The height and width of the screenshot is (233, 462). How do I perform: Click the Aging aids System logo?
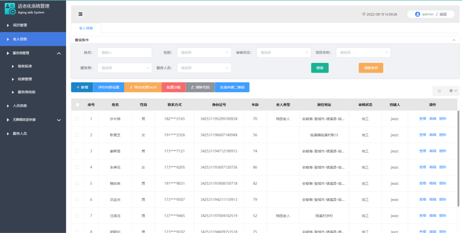click(10, 9)
